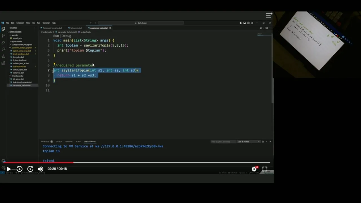This screenshot has width=361, height=203.
Task: Rewind video five seconds
Action: [19, 169]
